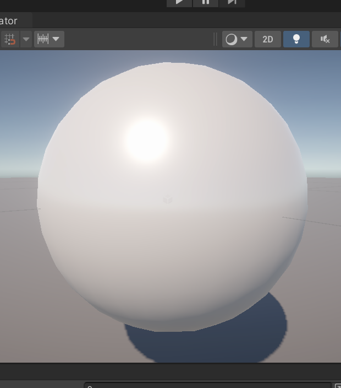Open the grid snapping dropdown arrow
This screenshot has width=341, height=388.
[x=26, y=39]
